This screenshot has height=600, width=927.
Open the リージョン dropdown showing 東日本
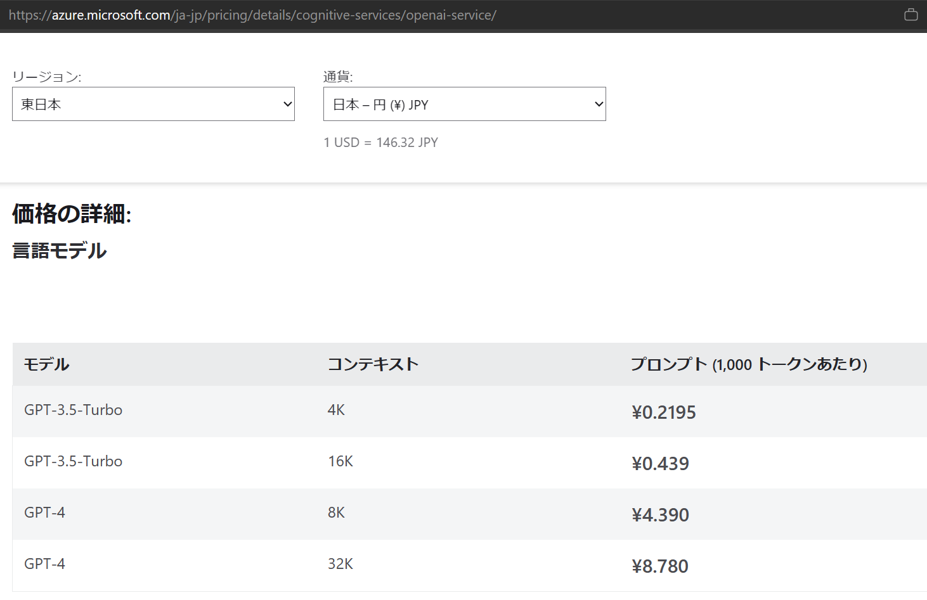click(x=153, y=104)
